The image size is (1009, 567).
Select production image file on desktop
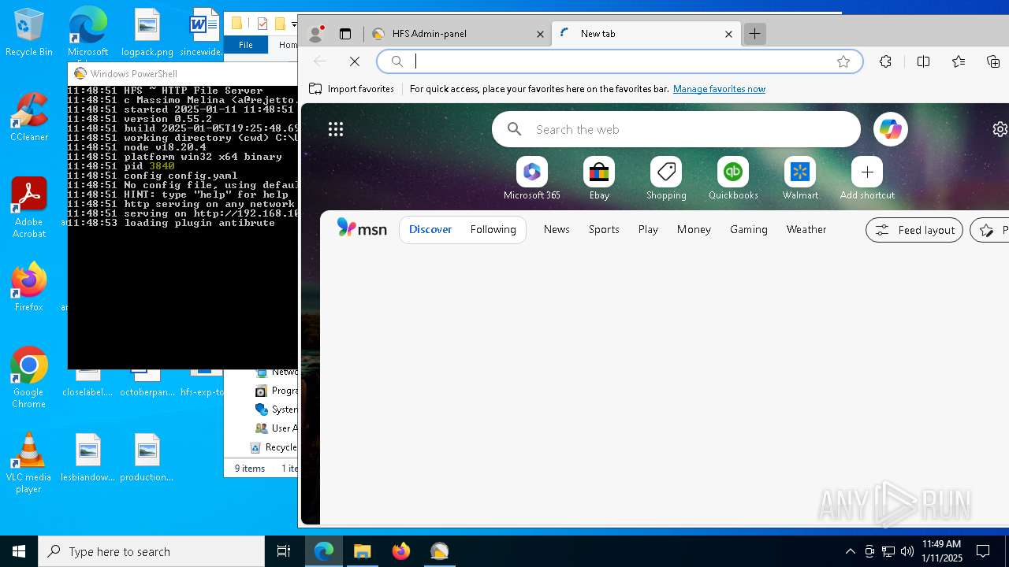pos(147,458)
